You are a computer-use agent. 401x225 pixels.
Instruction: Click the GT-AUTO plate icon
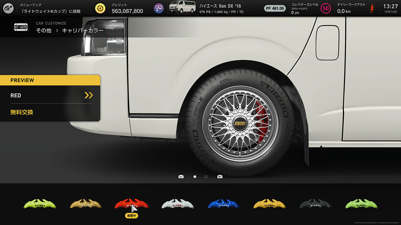point(21,27)
